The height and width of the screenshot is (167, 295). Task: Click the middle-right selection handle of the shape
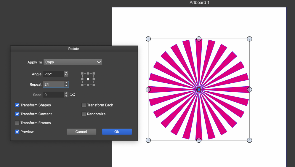click(249, 90)
